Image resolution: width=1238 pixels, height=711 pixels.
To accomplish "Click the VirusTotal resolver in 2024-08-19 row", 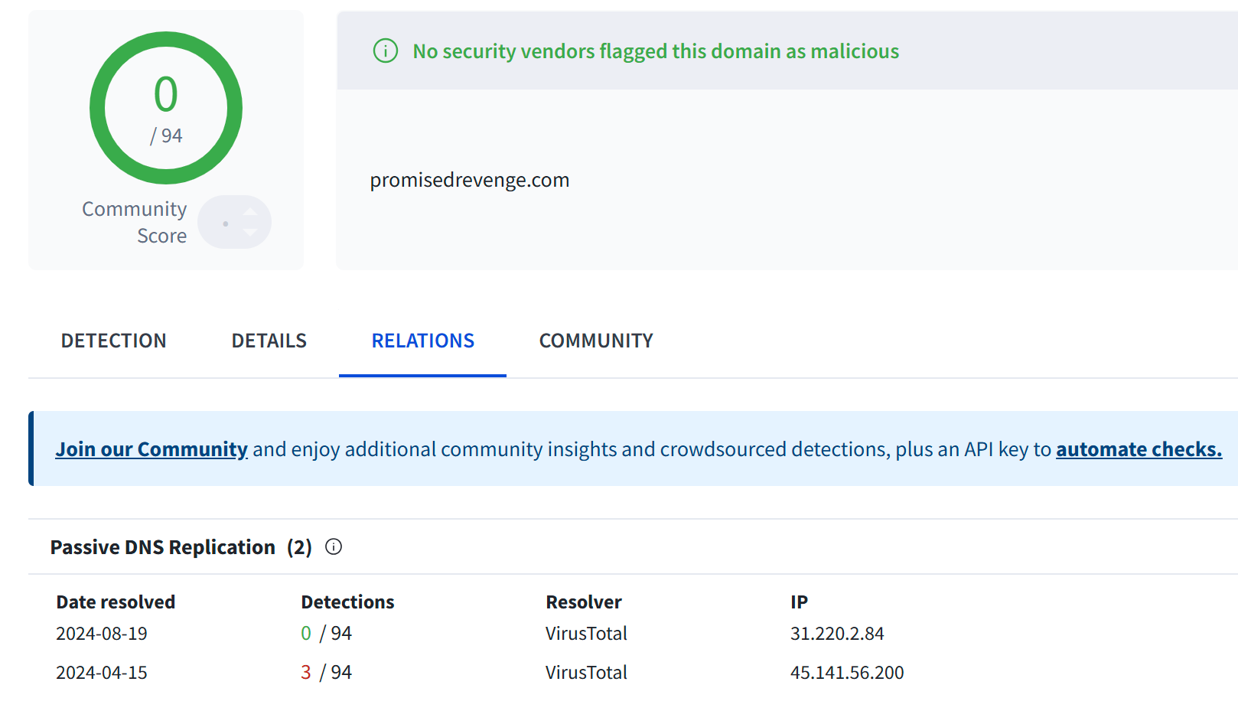I will click(586, 634).
